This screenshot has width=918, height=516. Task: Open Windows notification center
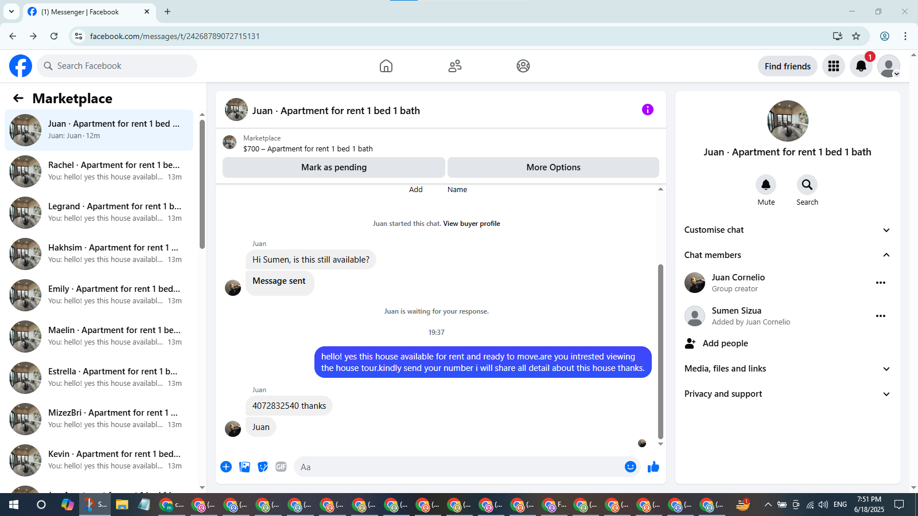(899, 505)
